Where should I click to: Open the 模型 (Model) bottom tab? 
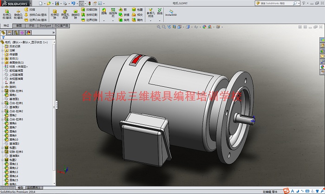tap(20, 188)
